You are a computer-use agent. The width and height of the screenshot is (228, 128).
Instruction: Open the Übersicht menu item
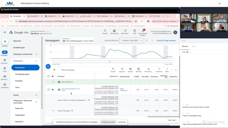click(x=17, y=41)
